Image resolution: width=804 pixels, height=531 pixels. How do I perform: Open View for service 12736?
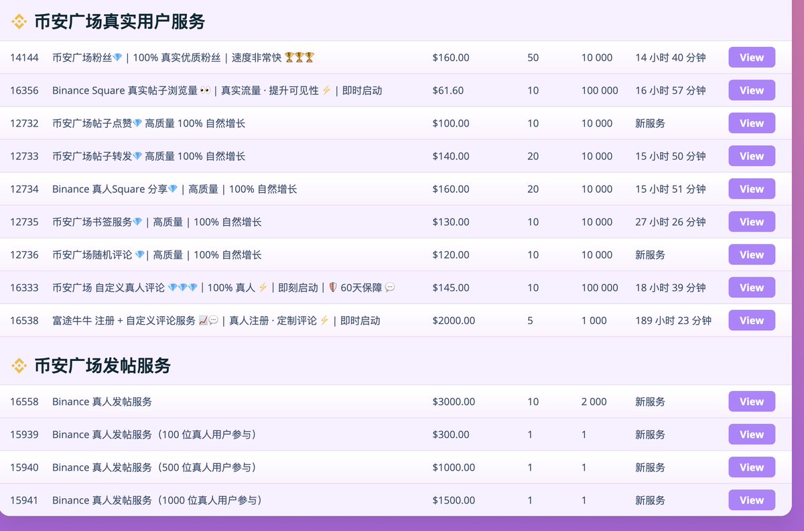tap(752, 254)
